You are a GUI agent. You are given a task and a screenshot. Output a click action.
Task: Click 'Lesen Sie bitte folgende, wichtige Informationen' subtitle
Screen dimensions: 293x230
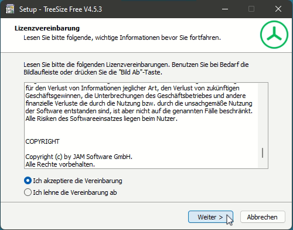pos(122,38)
